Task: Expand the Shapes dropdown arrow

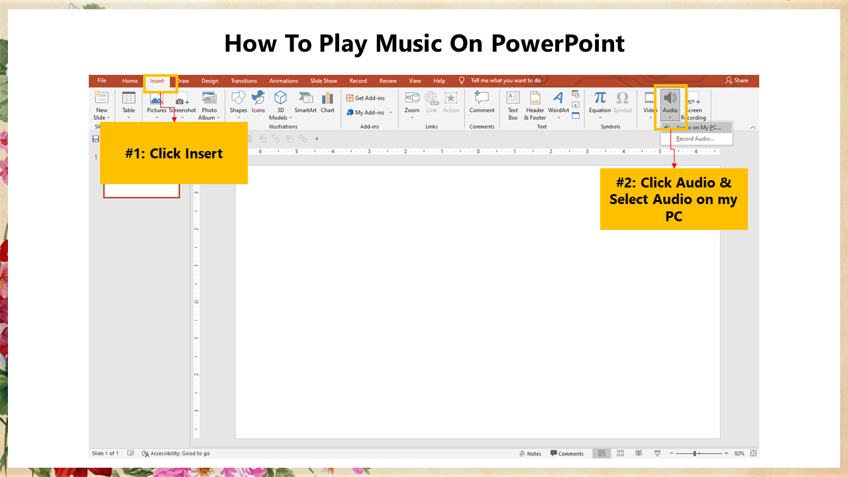Action: click(238, 118)
